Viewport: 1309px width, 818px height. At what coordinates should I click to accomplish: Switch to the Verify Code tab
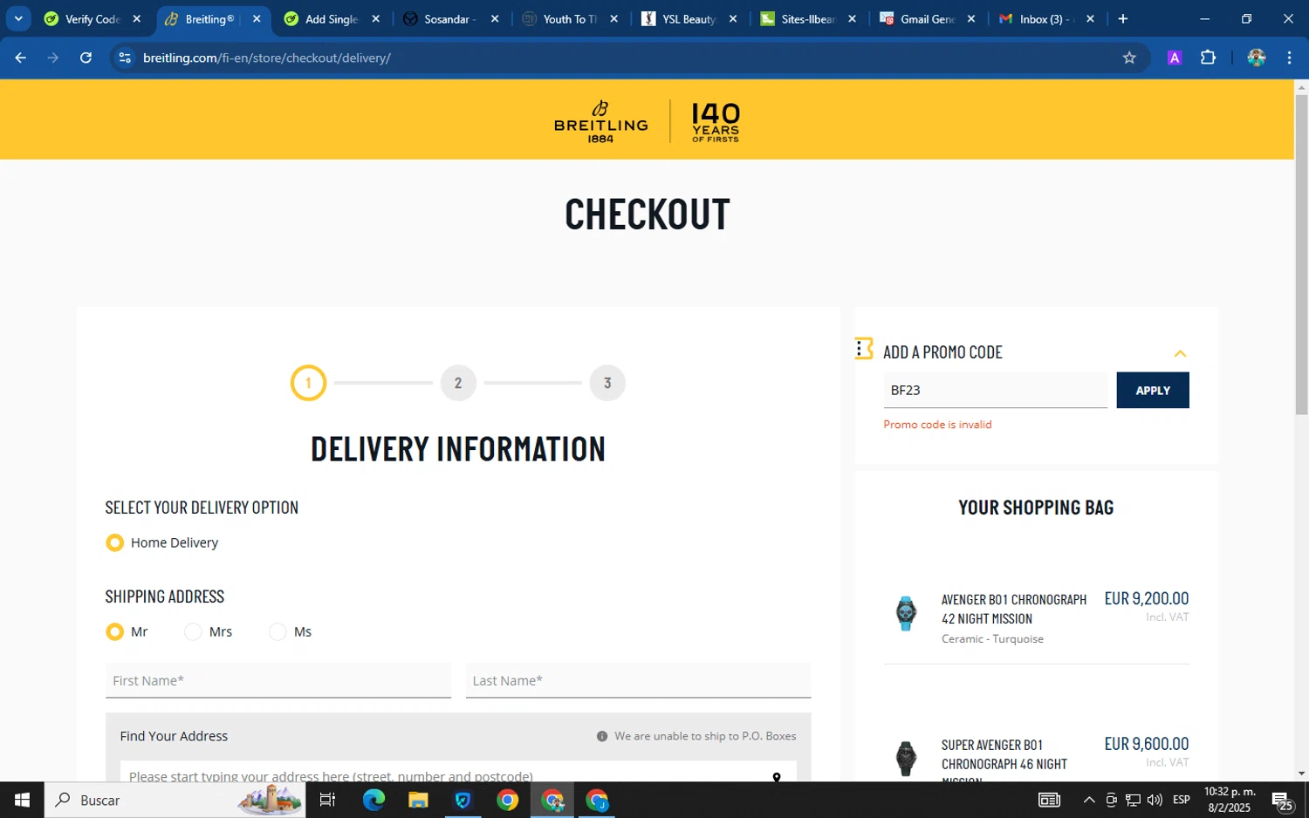click(93, 18)
